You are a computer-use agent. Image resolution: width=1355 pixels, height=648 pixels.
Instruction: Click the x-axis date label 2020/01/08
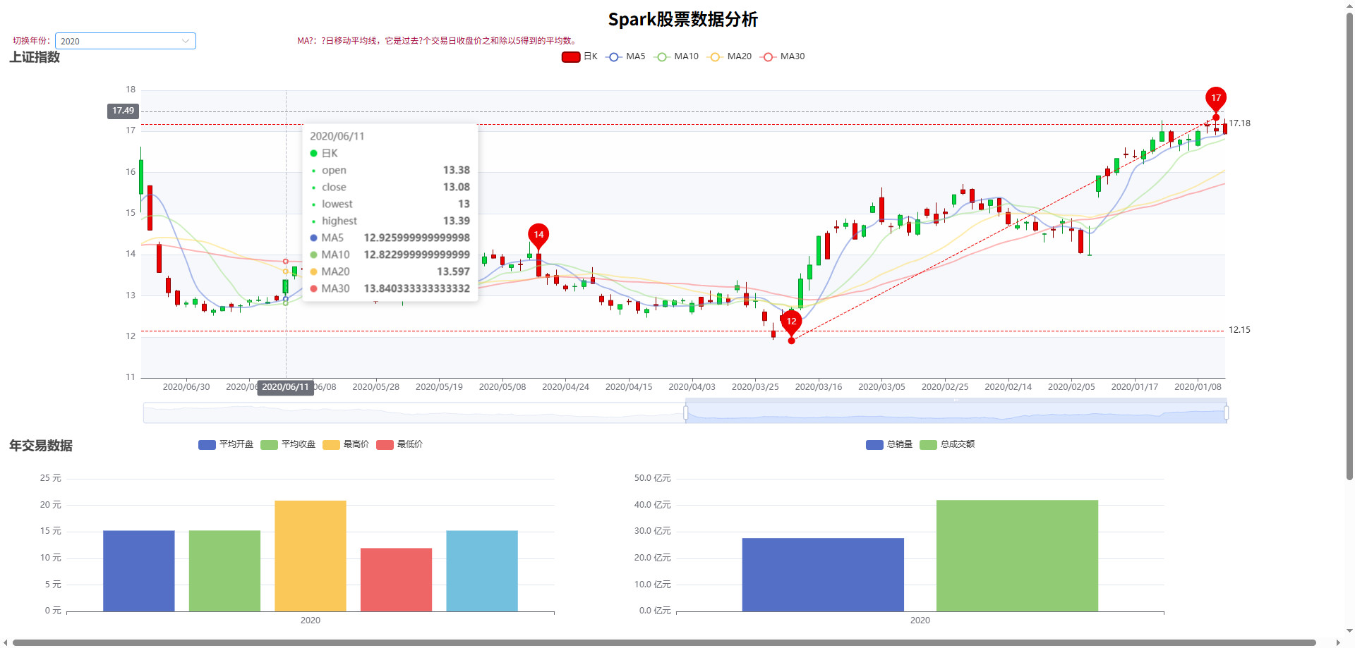1198,387
